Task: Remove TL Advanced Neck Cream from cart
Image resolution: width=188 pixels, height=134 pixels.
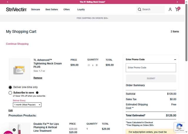Action: coord(38,78)
